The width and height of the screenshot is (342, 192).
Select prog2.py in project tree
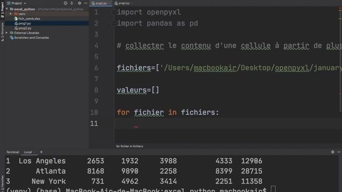coord(25,28)
